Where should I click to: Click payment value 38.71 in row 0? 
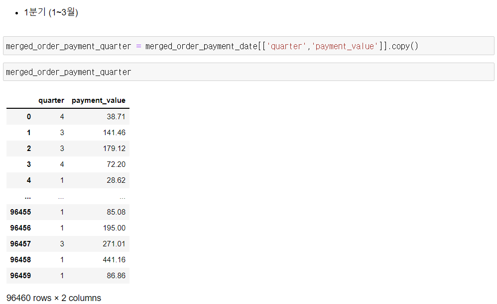click(116, 117)
